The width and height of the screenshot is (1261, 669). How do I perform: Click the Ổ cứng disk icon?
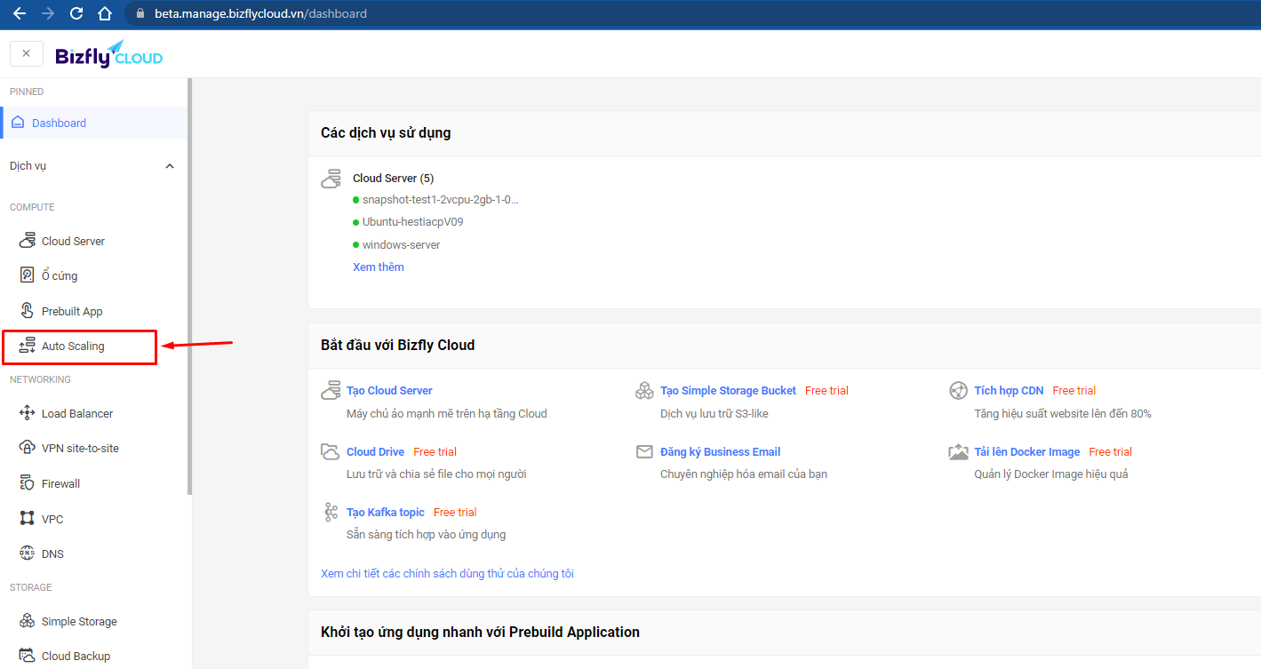[27, 275]
